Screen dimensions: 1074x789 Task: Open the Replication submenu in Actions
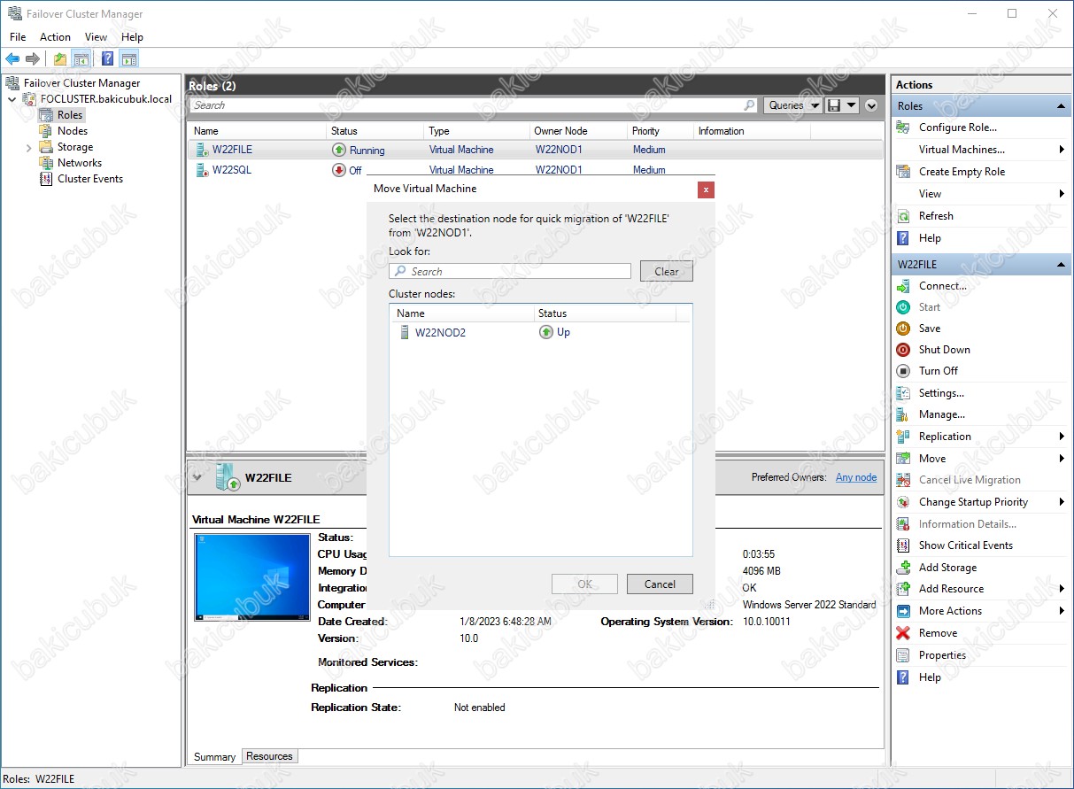tap(981, 437)
